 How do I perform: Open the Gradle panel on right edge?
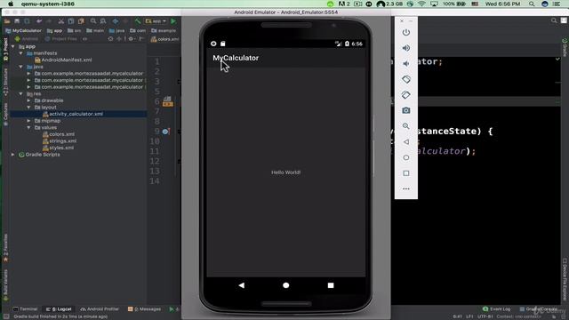[x=565, y=47]
